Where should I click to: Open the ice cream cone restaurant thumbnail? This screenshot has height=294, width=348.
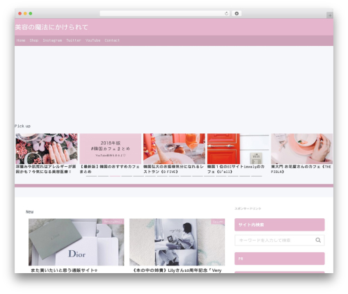(x=174, y=149)
